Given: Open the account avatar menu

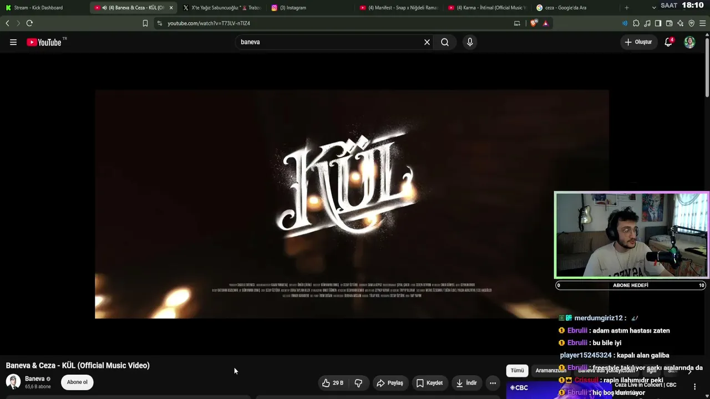Looking at the screenshot, I should coord(689,42).
